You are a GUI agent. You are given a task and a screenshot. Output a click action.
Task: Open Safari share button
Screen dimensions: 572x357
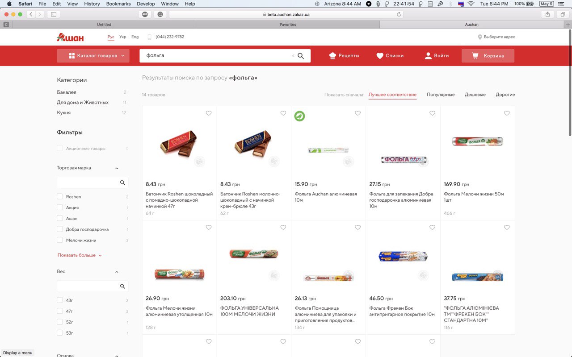(x=548, y=14)
